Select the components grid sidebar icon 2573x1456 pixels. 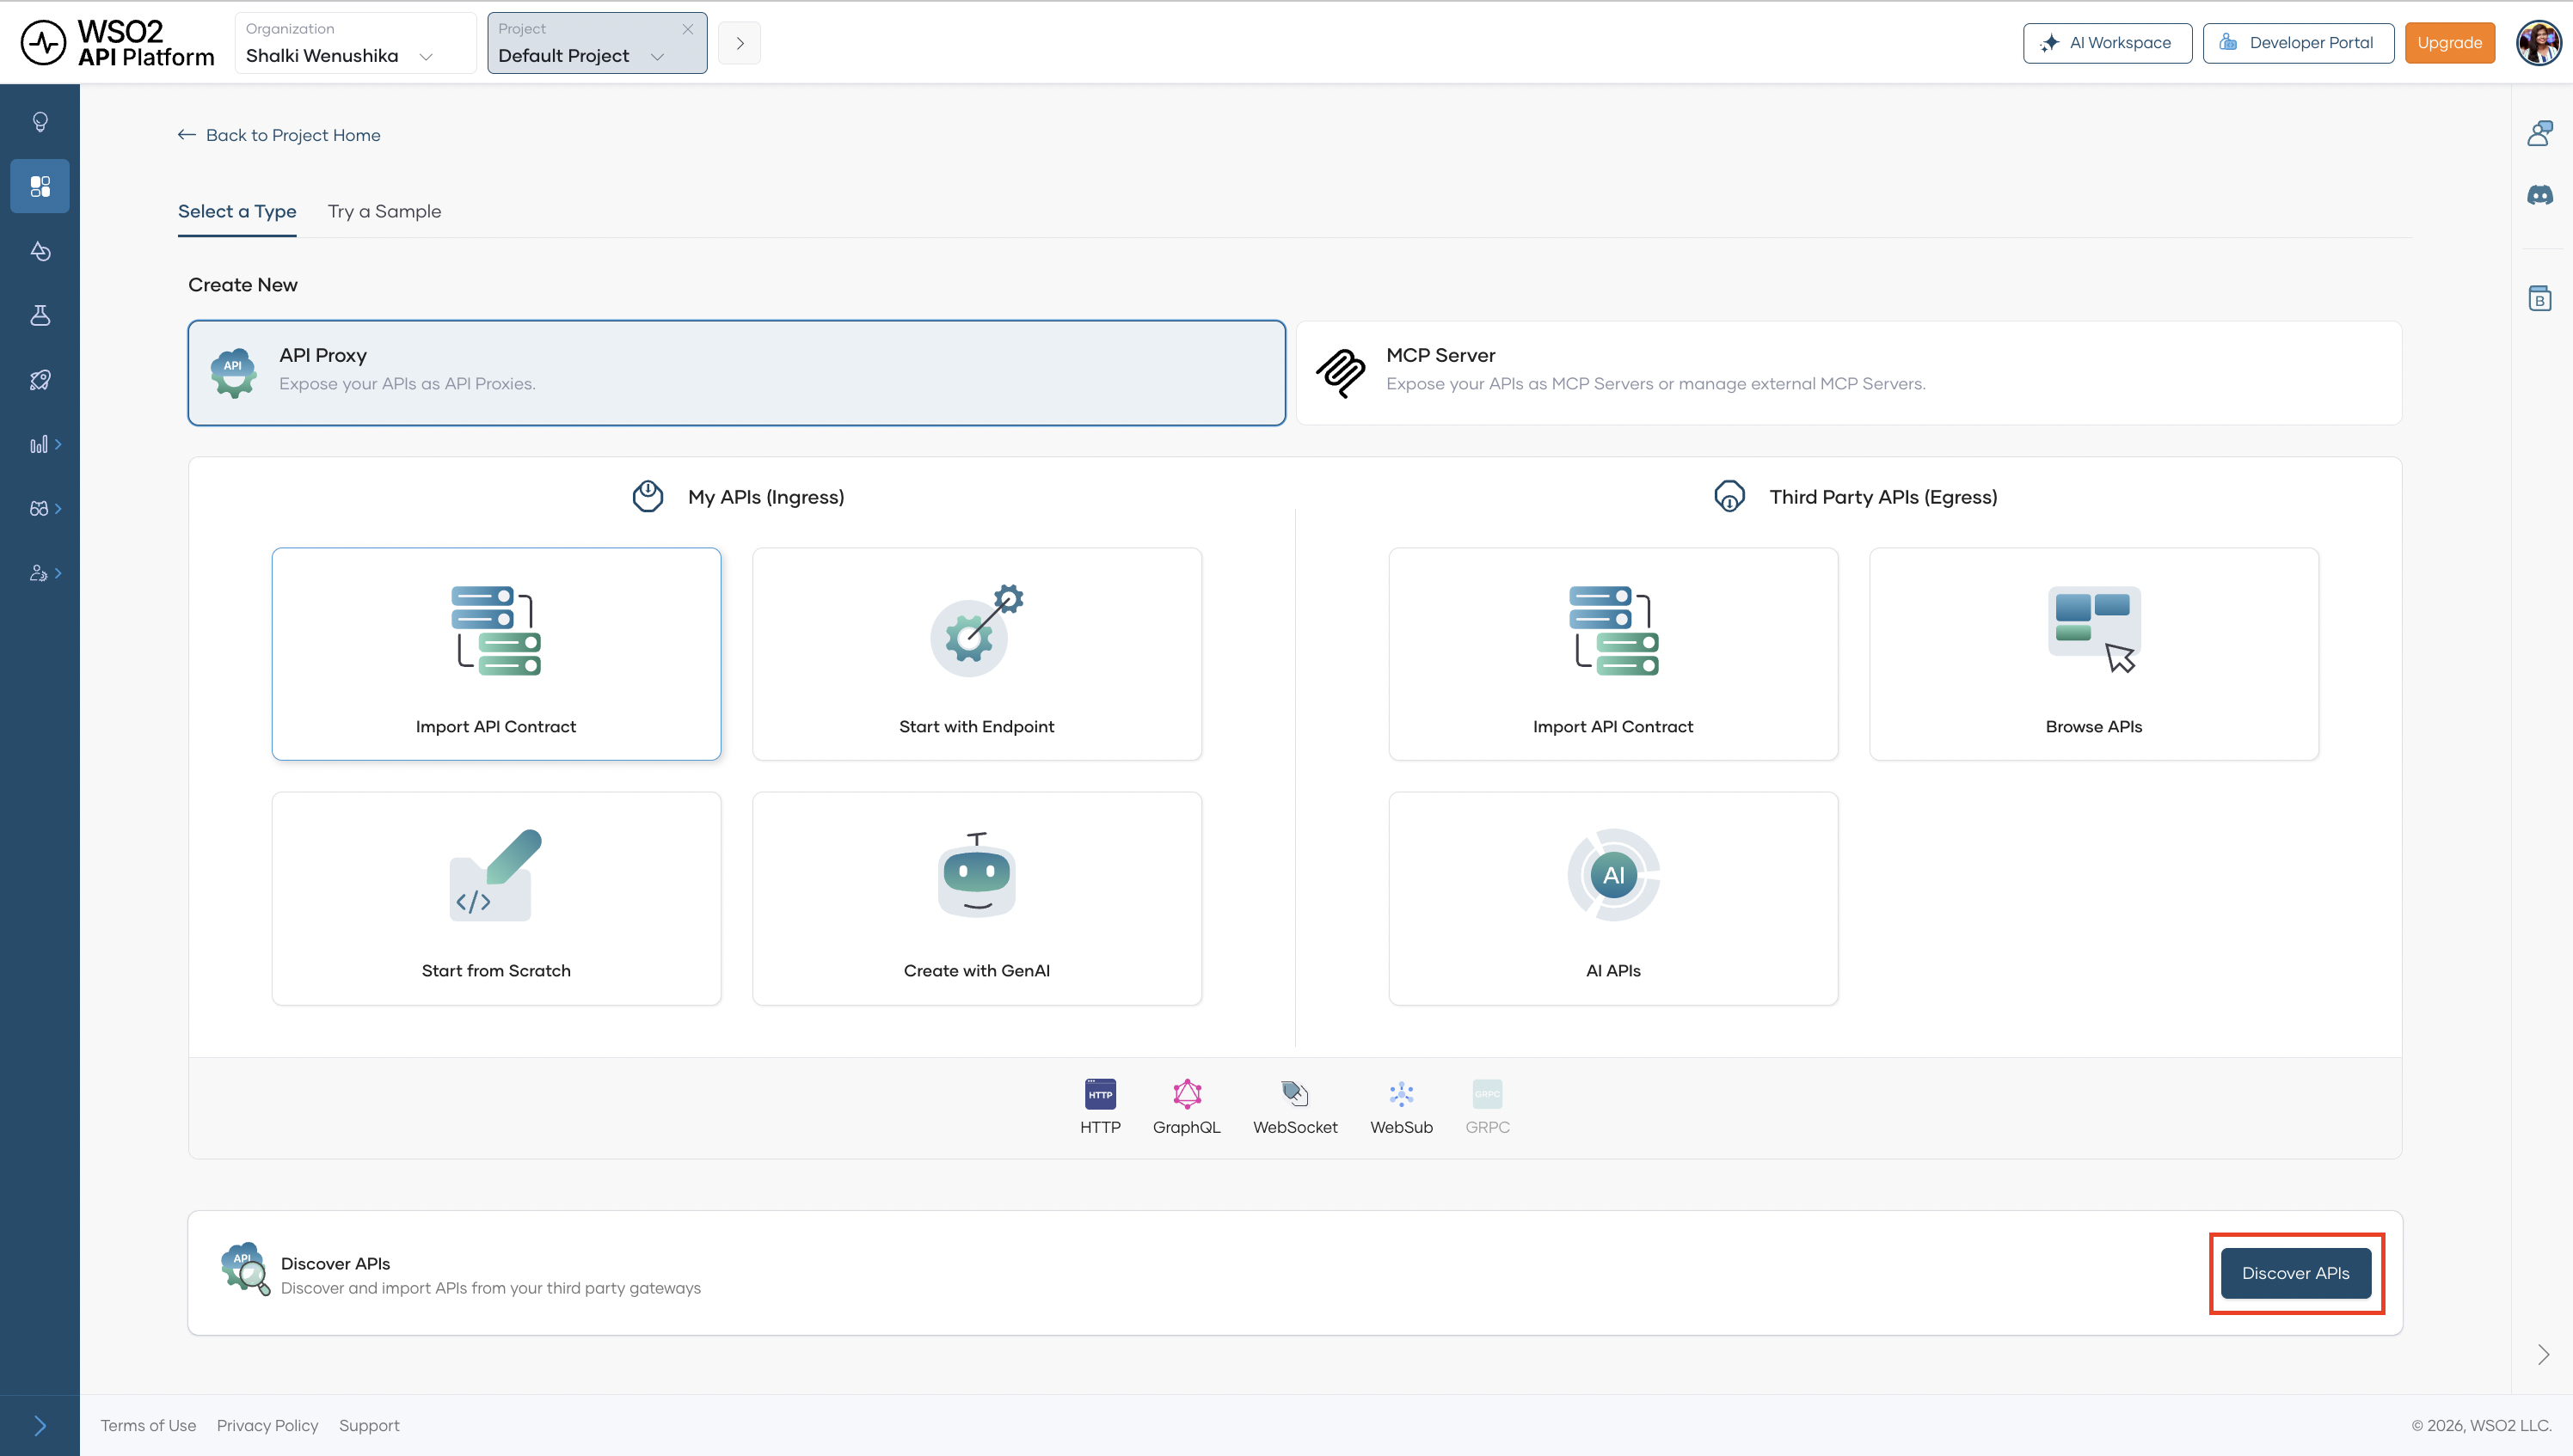click(40, 186)
